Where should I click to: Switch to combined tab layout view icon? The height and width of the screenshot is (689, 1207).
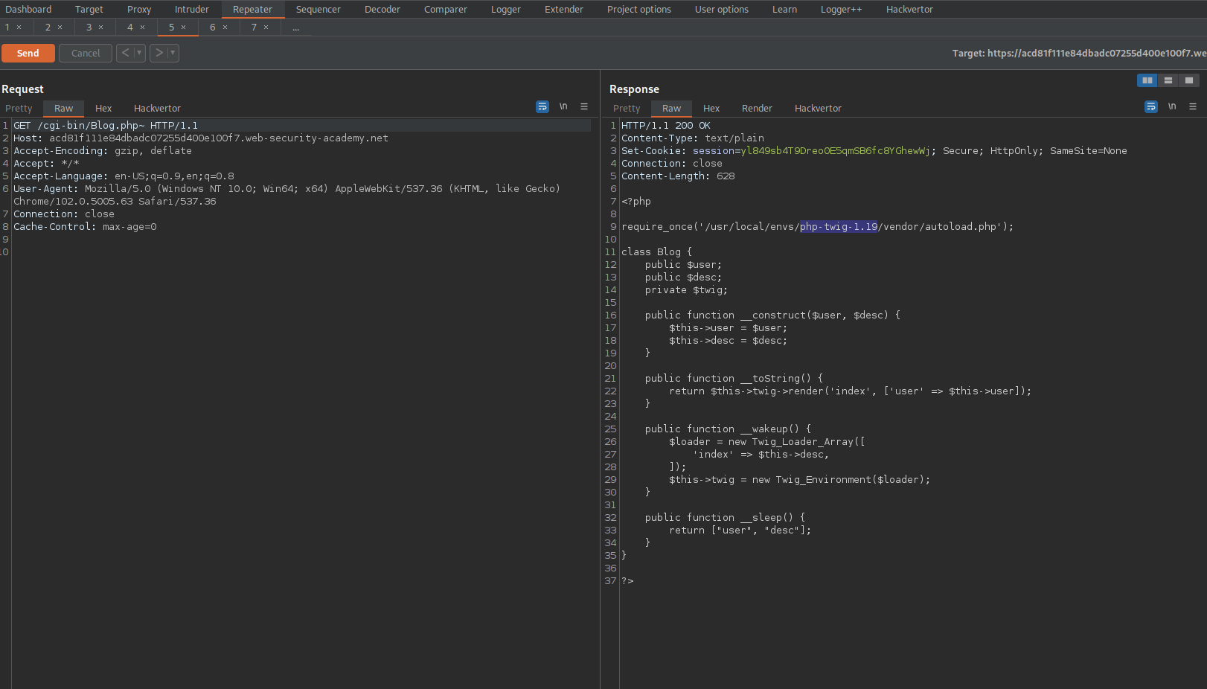pos(1189,80)
